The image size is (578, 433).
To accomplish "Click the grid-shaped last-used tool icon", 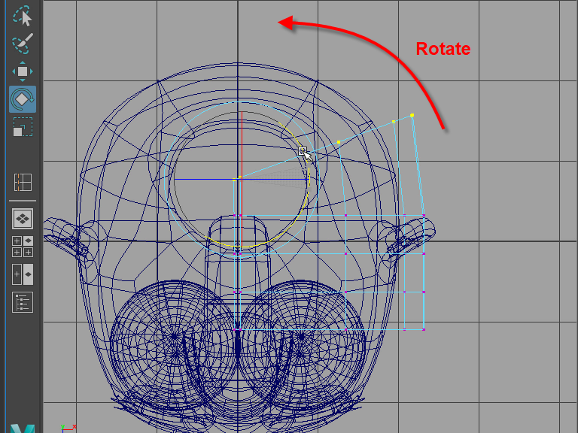I will 22,182.
